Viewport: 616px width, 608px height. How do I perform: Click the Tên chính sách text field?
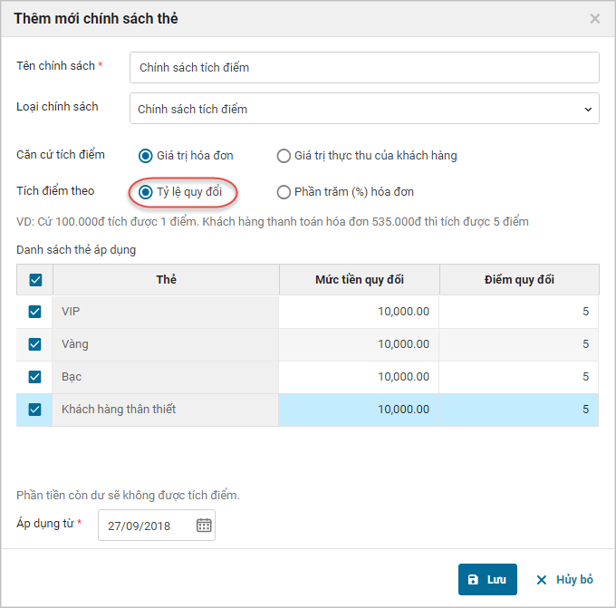click(364, 67)
